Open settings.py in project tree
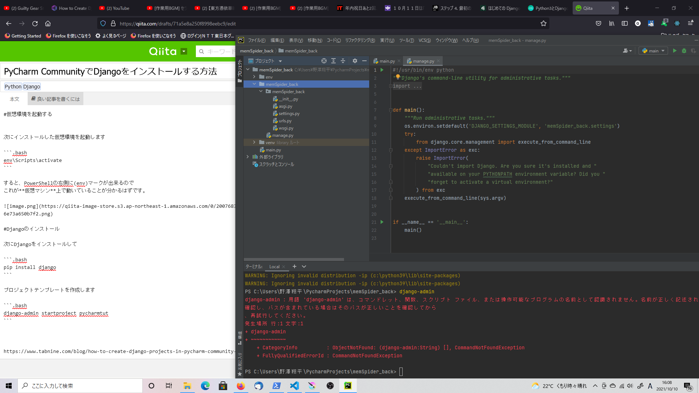The image size is (699, 393). tap(289, 114)
